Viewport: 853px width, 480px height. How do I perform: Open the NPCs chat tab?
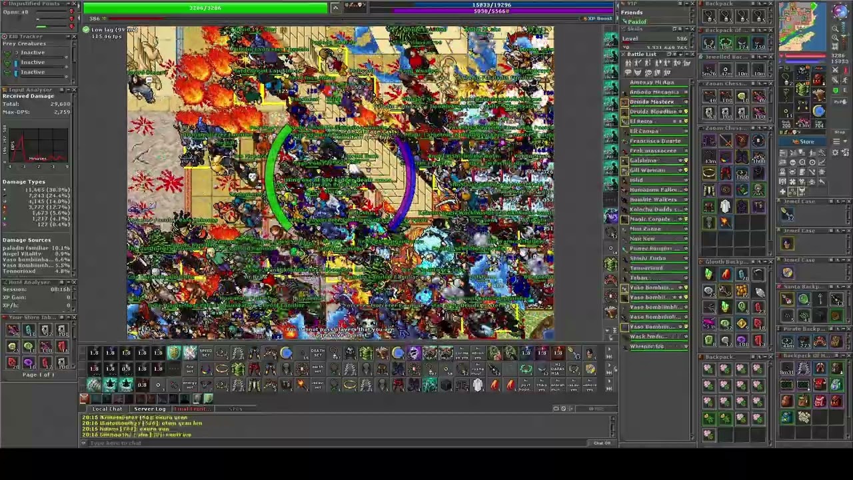[235, 409]
